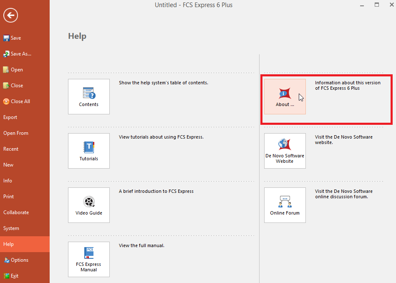This screenshot has height=283, width=396.
Task: Select Open From in sidebar
Action: click(25, 133)
